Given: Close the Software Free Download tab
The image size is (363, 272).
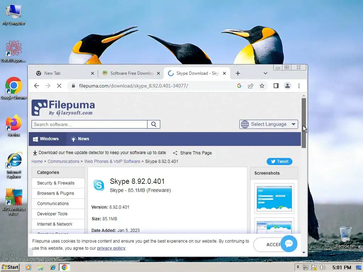Looking at the screenshot, I should (x=158, y=73).
